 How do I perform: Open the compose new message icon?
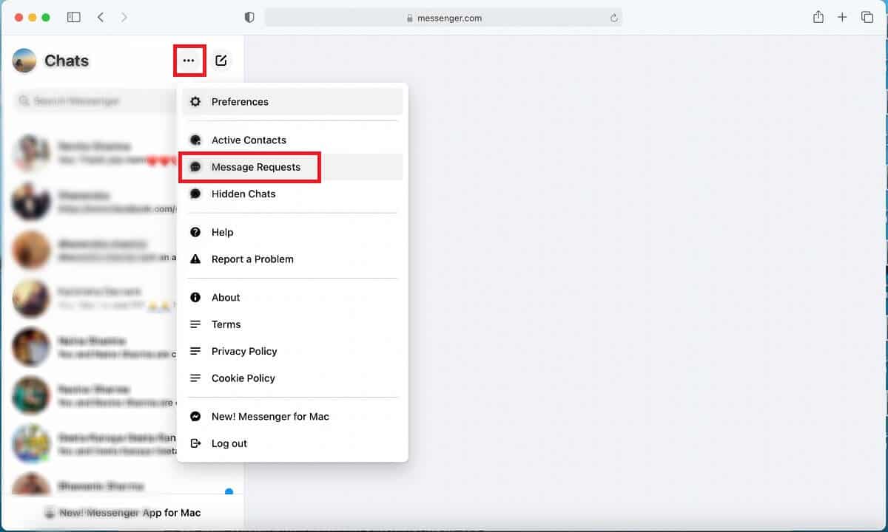[x=220, y=61]
